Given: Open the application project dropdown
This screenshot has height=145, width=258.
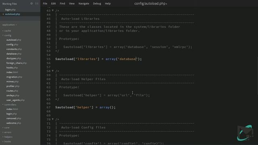Looking at the screenshot, I should click(x=10, y=25).
